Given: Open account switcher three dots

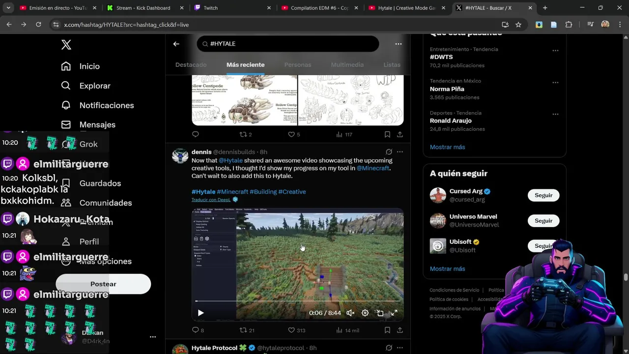Looking at the screenshot, I should pos(153,337).
